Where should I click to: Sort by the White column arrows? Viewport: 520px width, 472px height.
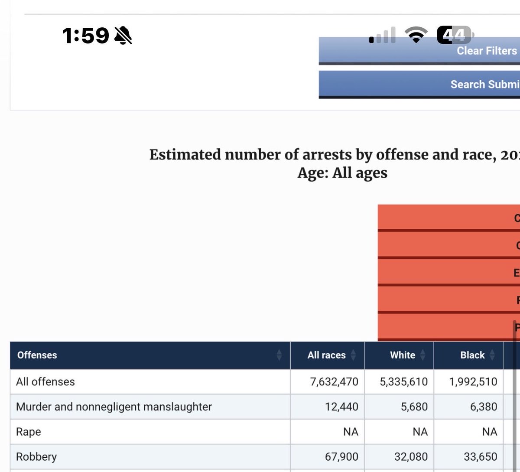422,355
